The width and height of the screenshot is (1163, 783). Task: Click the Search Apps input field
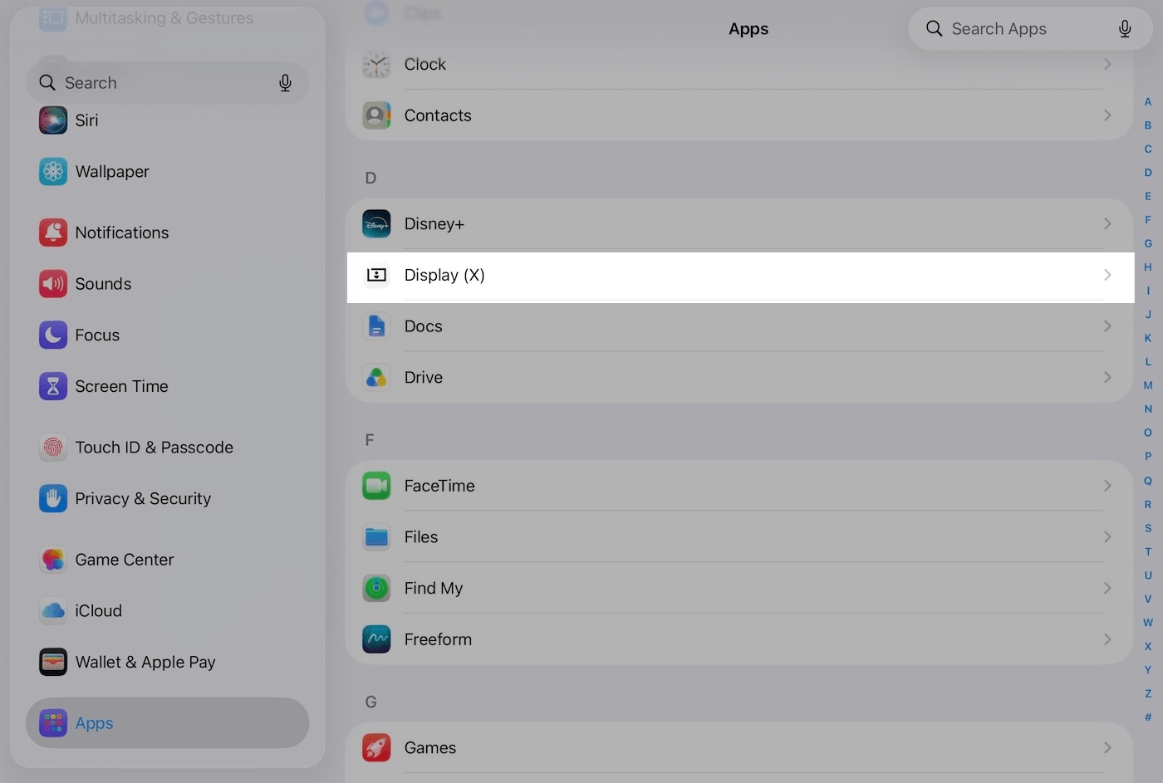coord(1030,29)
